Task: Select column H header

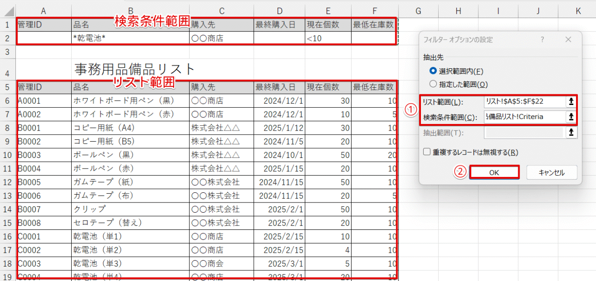Action: pos(458,11)
